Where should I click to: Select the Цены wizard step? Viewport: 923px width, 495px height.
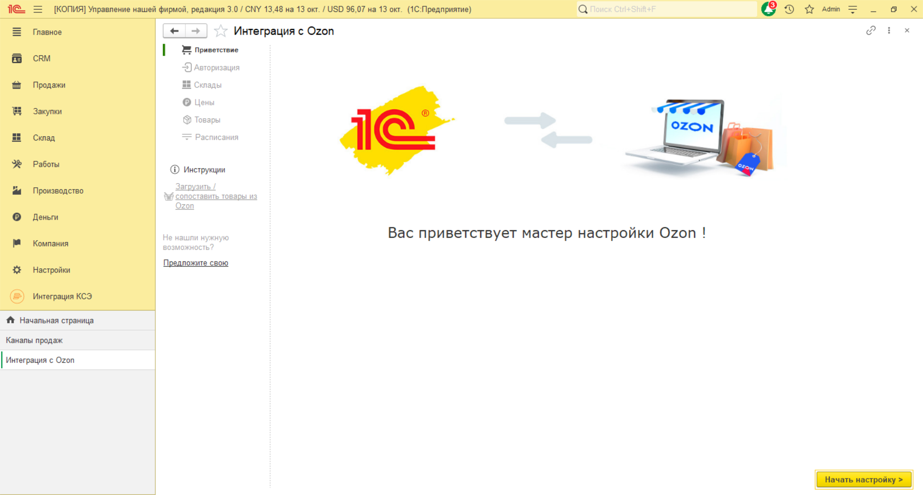[x=199, y=102]
